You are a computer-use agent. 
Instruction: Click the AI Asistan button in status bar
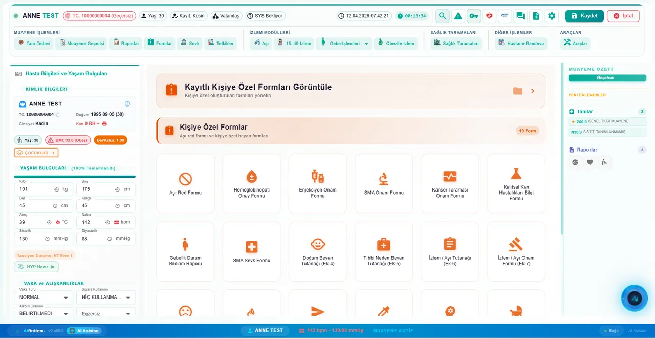click(x=84, y=331)
